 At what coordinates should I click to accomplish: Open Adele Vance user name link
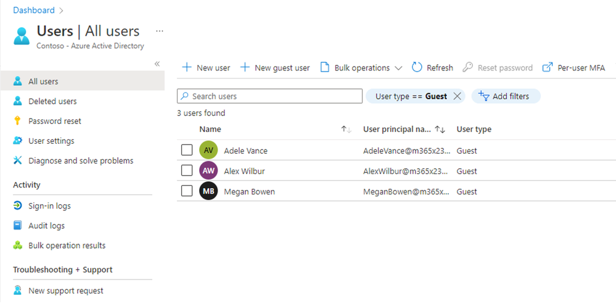(x=245, y=151)
